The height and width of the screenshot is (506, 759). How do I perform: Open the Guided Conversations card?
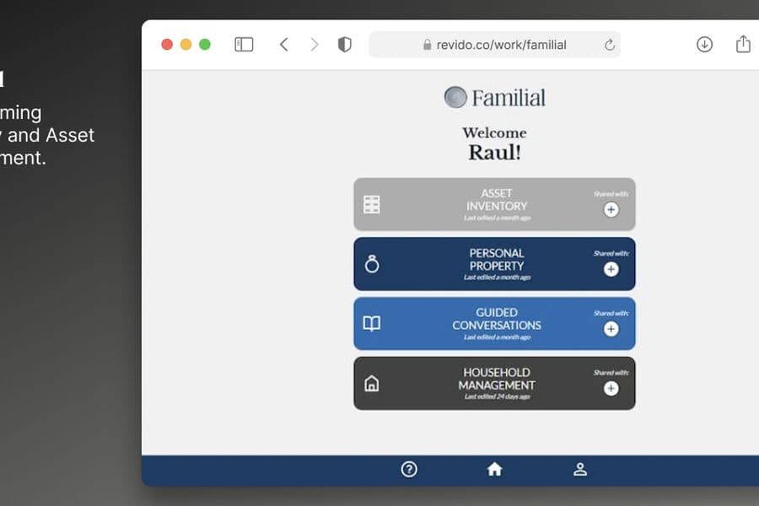(x=494, y=324)
